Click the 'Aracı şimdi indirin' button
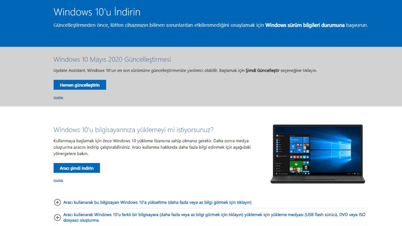The width and height of the screenshot is (402, 226). tap(77, 168)
